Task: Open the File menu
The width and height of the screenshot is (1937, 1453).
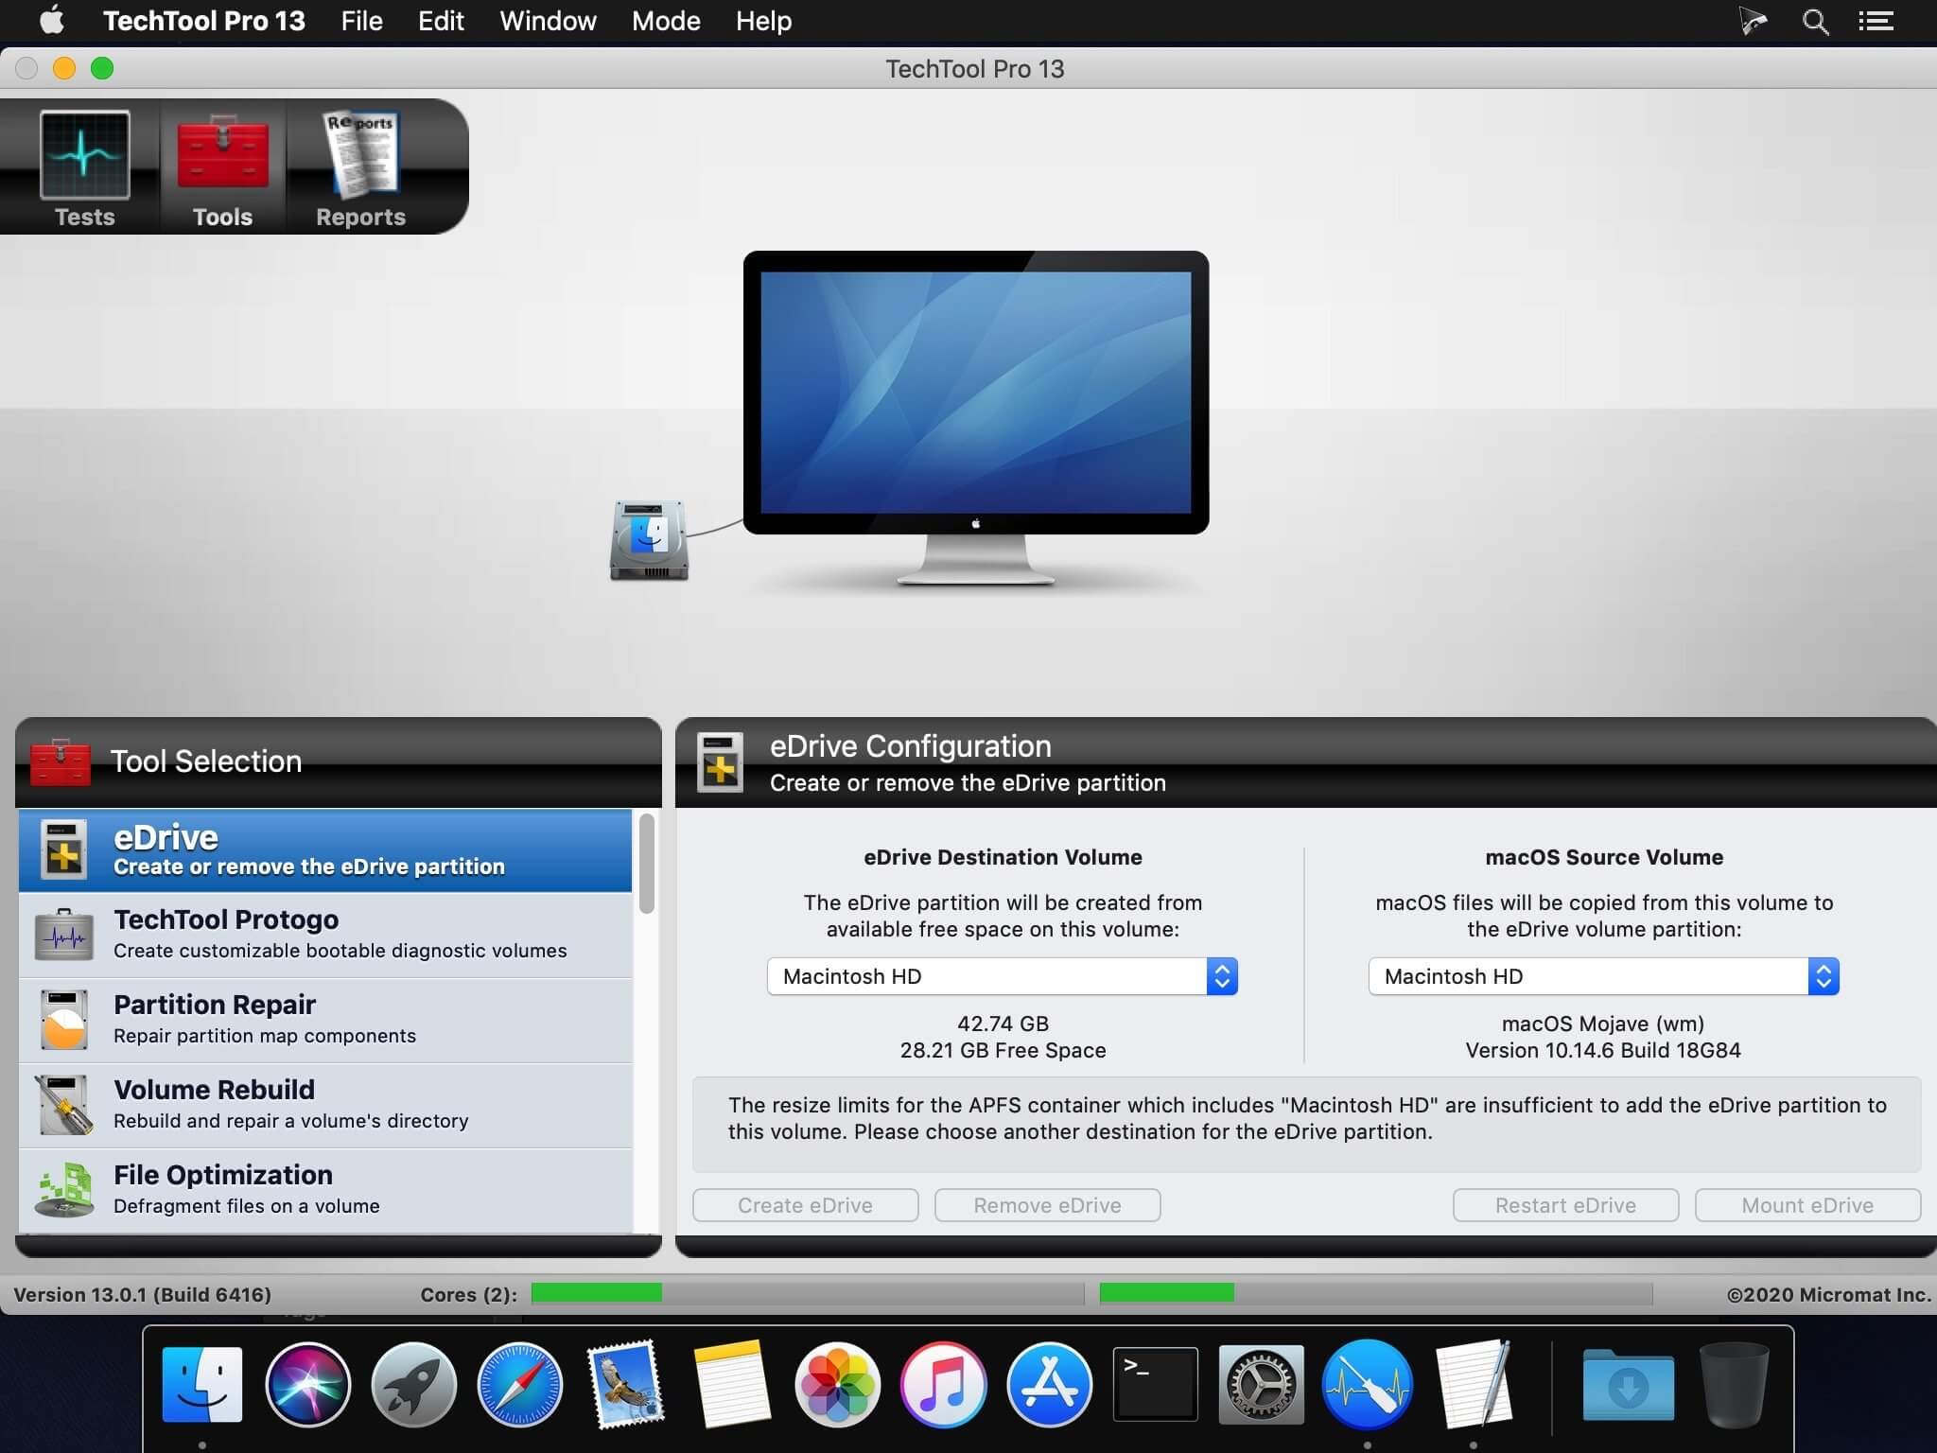Action: click(x=361, y=21)
